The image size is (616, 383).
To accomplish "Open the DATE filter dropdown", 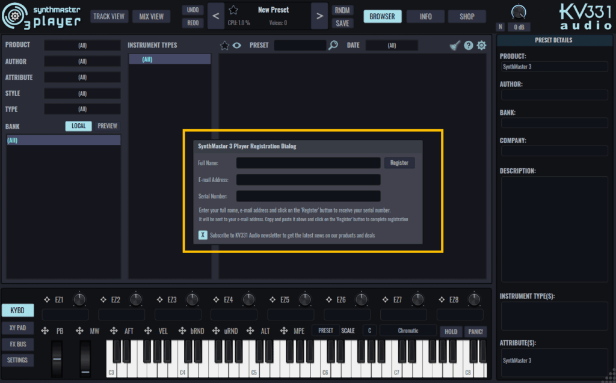I will click(x=392, y=46).
